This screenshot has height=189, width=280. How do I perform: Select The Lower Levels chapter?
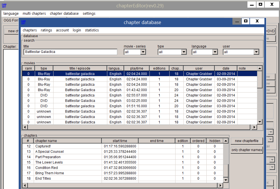pyautogui.click(x=123, y=162)
